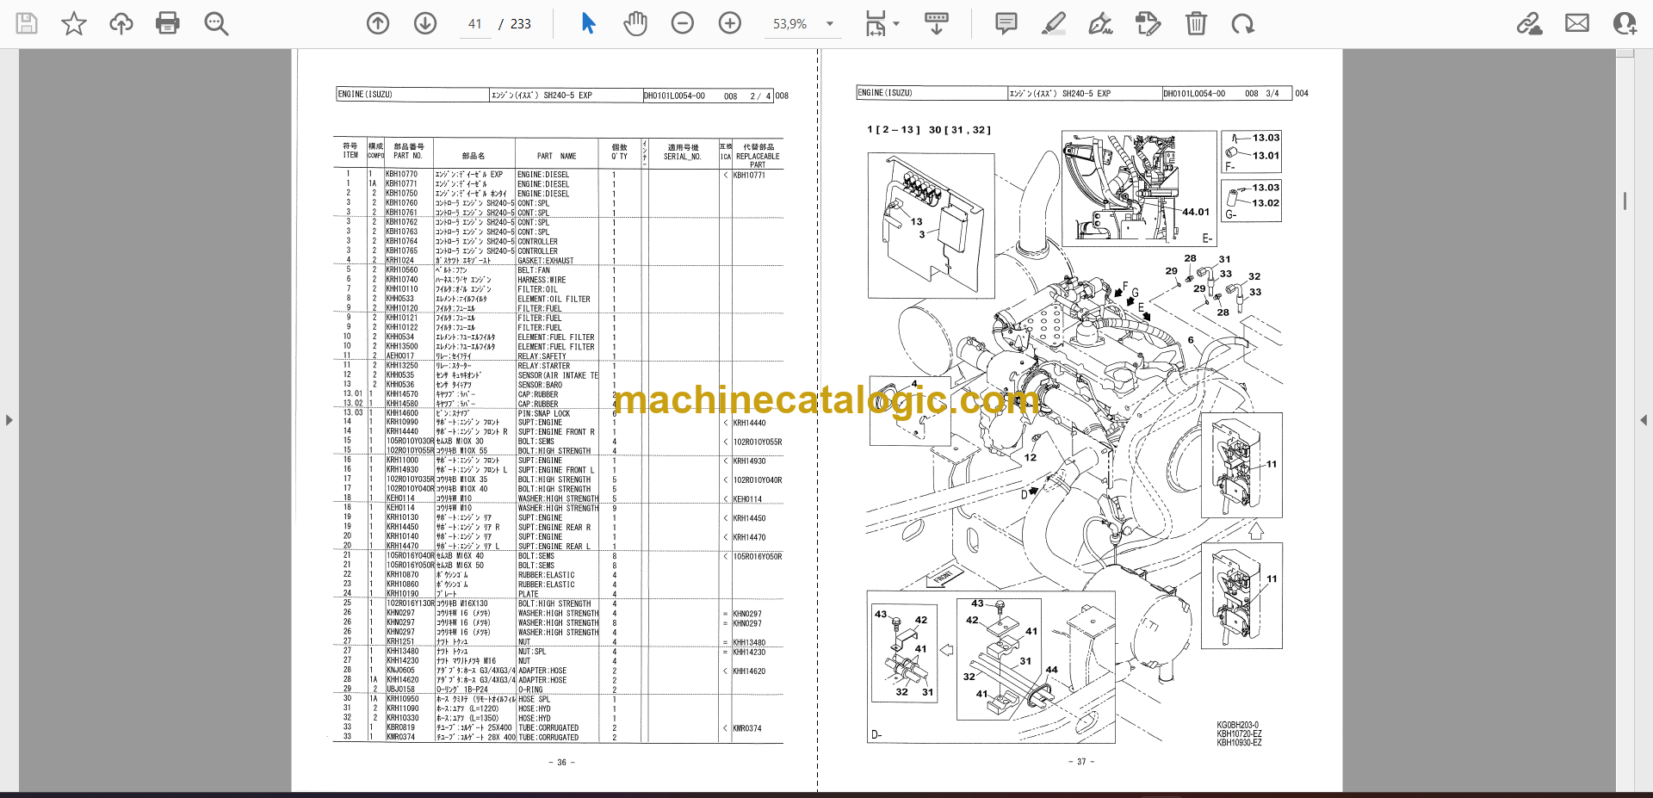
Task: Click replaceable part KMR0374
Action: pyautogui.click(x=747, y=728)
